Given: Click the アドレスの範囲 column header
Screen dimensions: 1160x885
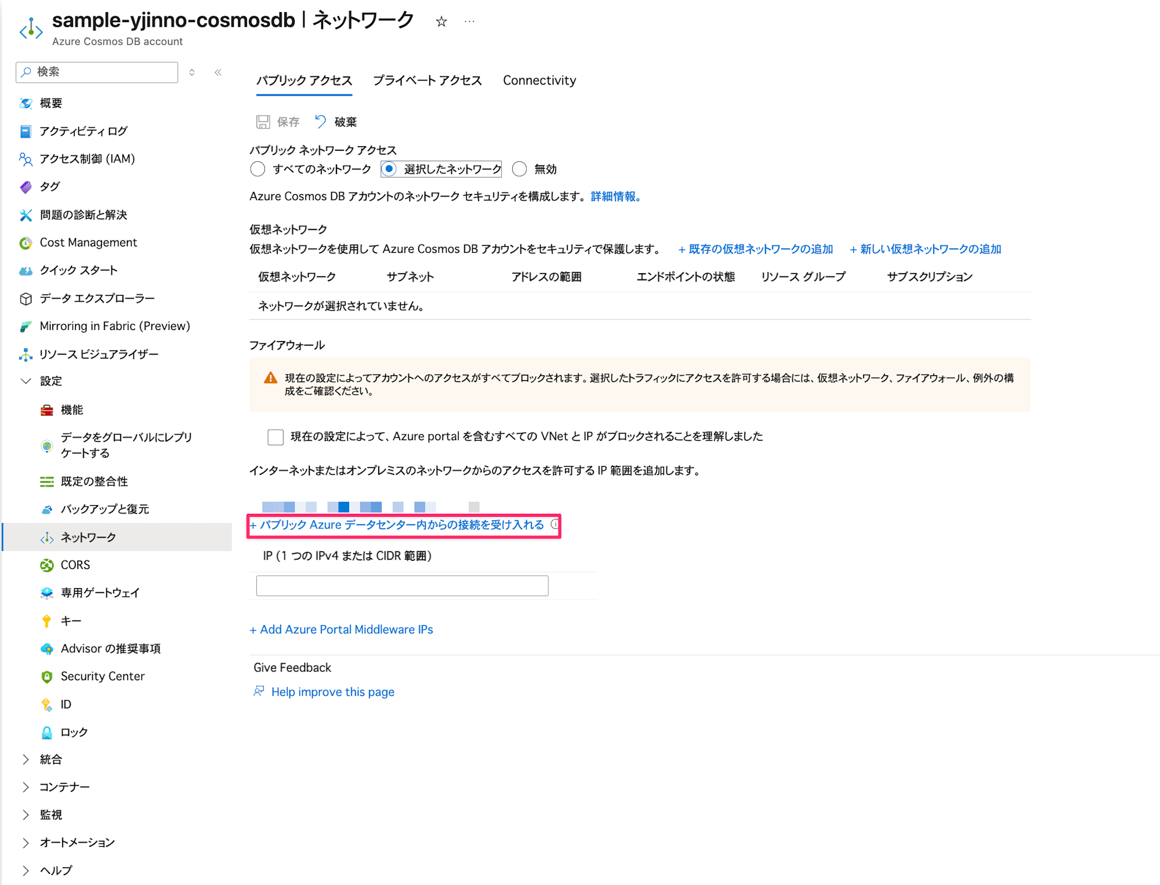Looking at the screenshot, I should tap(546, 277).
